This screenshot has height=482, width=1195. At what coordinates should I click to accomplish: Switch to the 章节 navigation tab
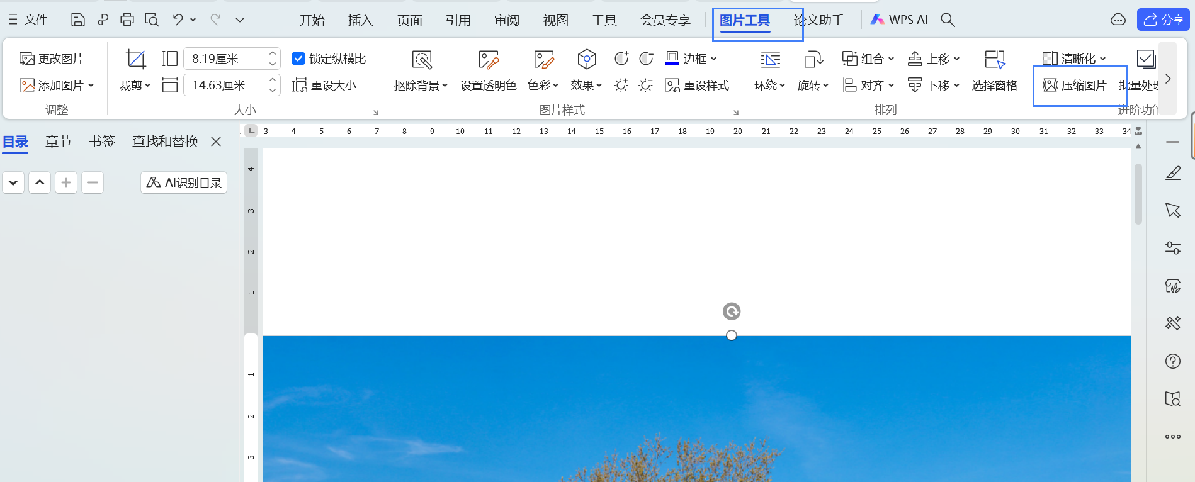59,142
